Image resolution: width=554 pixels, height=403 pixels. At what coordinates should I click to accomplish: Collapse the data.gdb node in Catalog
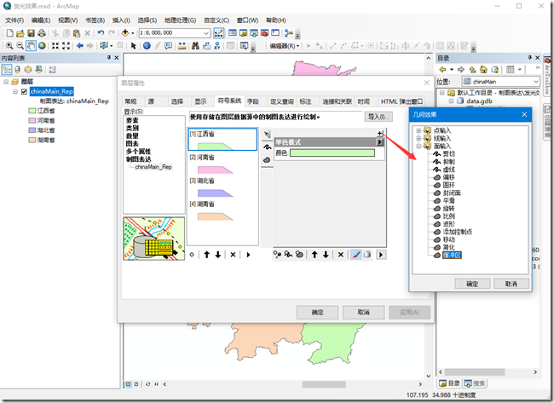click(452, 101)
